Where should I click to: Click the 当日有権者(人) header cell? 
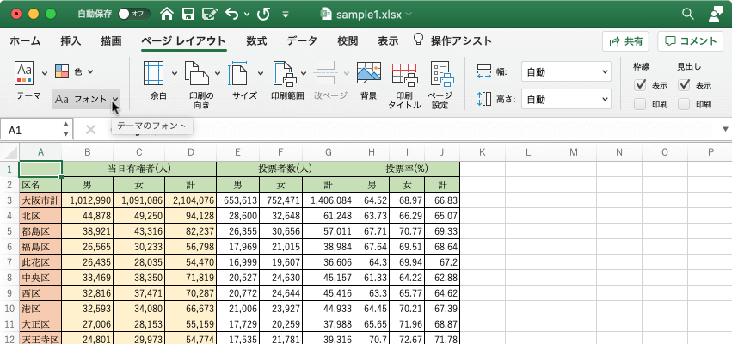pos(139,169)
